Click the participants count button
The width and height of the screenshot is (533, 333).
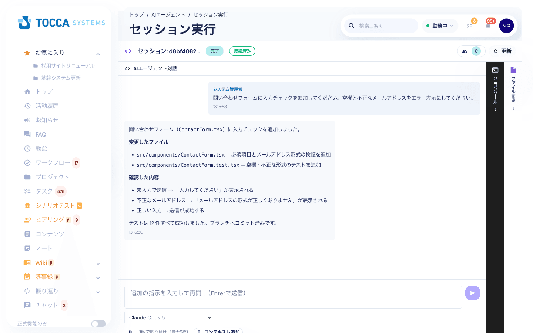tap(471, 51)
